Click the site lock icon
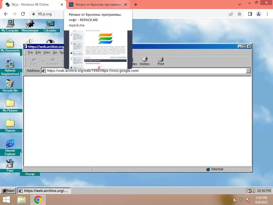The image size is (273, 205). point(34,14)
